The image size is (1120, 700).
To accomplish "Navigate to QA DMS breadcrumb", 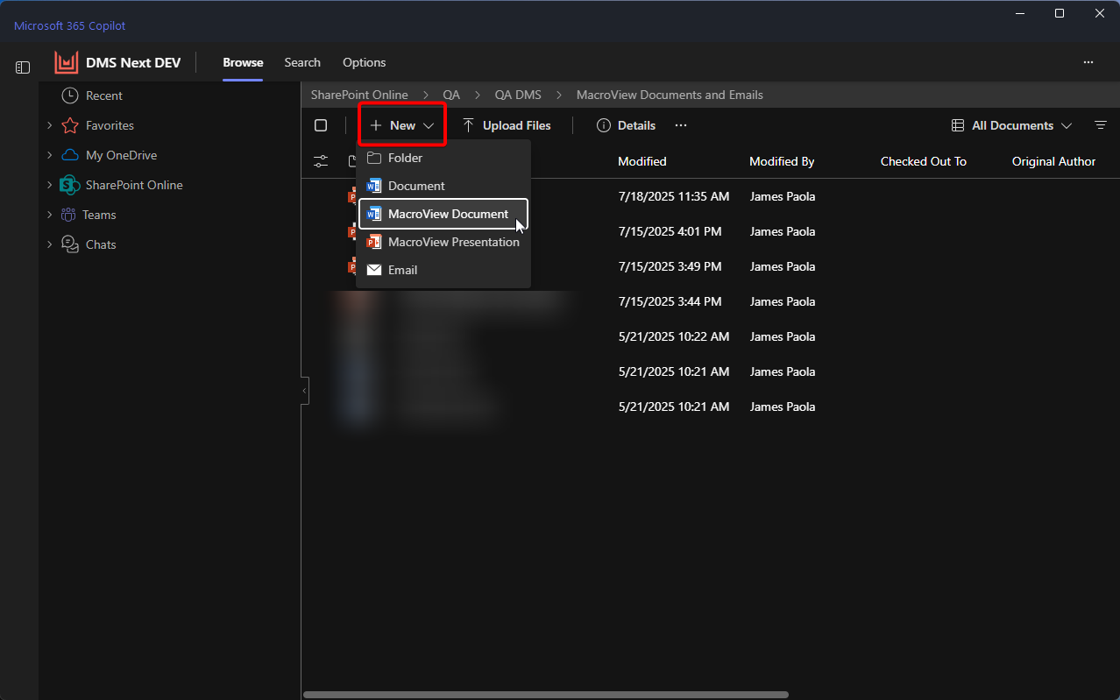I will pos(518,95).
